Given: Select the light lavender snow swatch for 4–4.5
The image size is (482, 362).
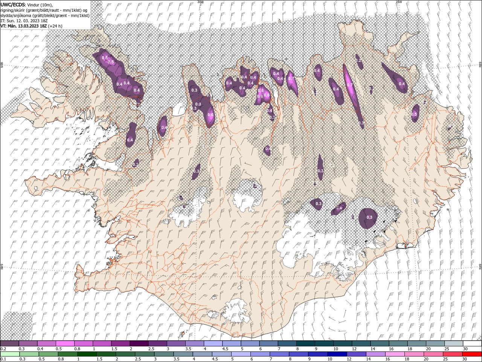Looking at the screenshot, I should click(213, 343).
